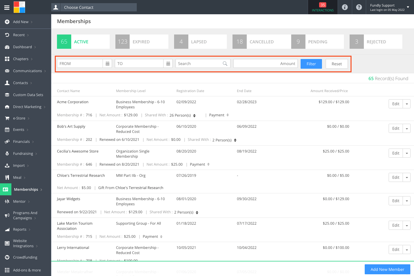Click the Communications envelope icon
The image size is (414, 276).
[7, 71]
